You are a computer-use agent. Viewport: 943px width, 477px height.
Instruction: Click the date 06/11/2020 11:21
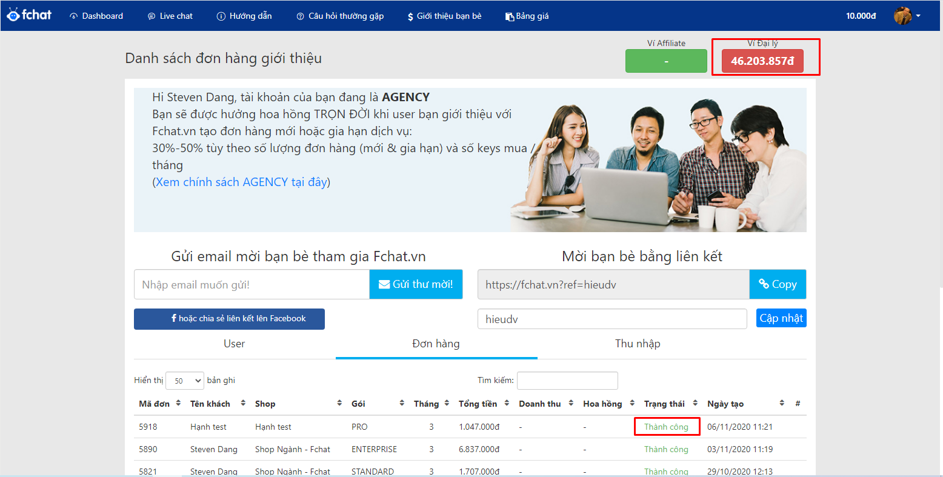(x=740, y=427)
